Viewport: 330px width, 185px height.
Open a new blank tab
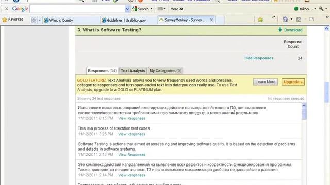coord(220,20)
